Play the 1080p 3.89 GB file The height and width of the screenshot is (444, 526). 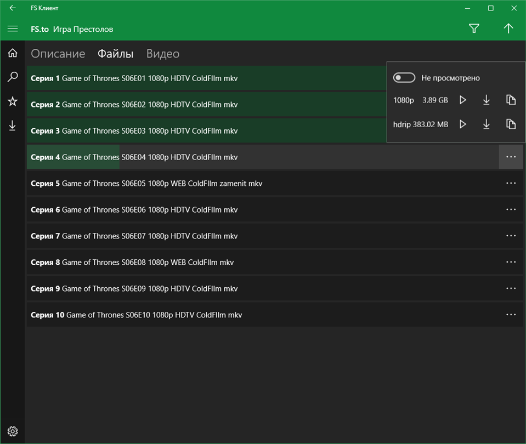(x=462, y=100)
